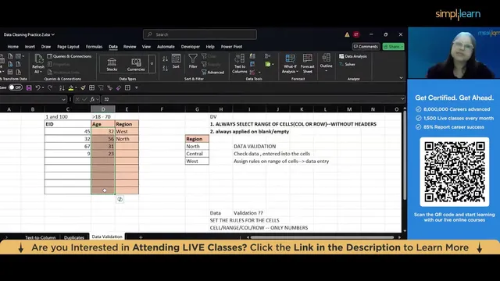Redo the last action
This screenshot has width=500, height=281.
point(50,87)
